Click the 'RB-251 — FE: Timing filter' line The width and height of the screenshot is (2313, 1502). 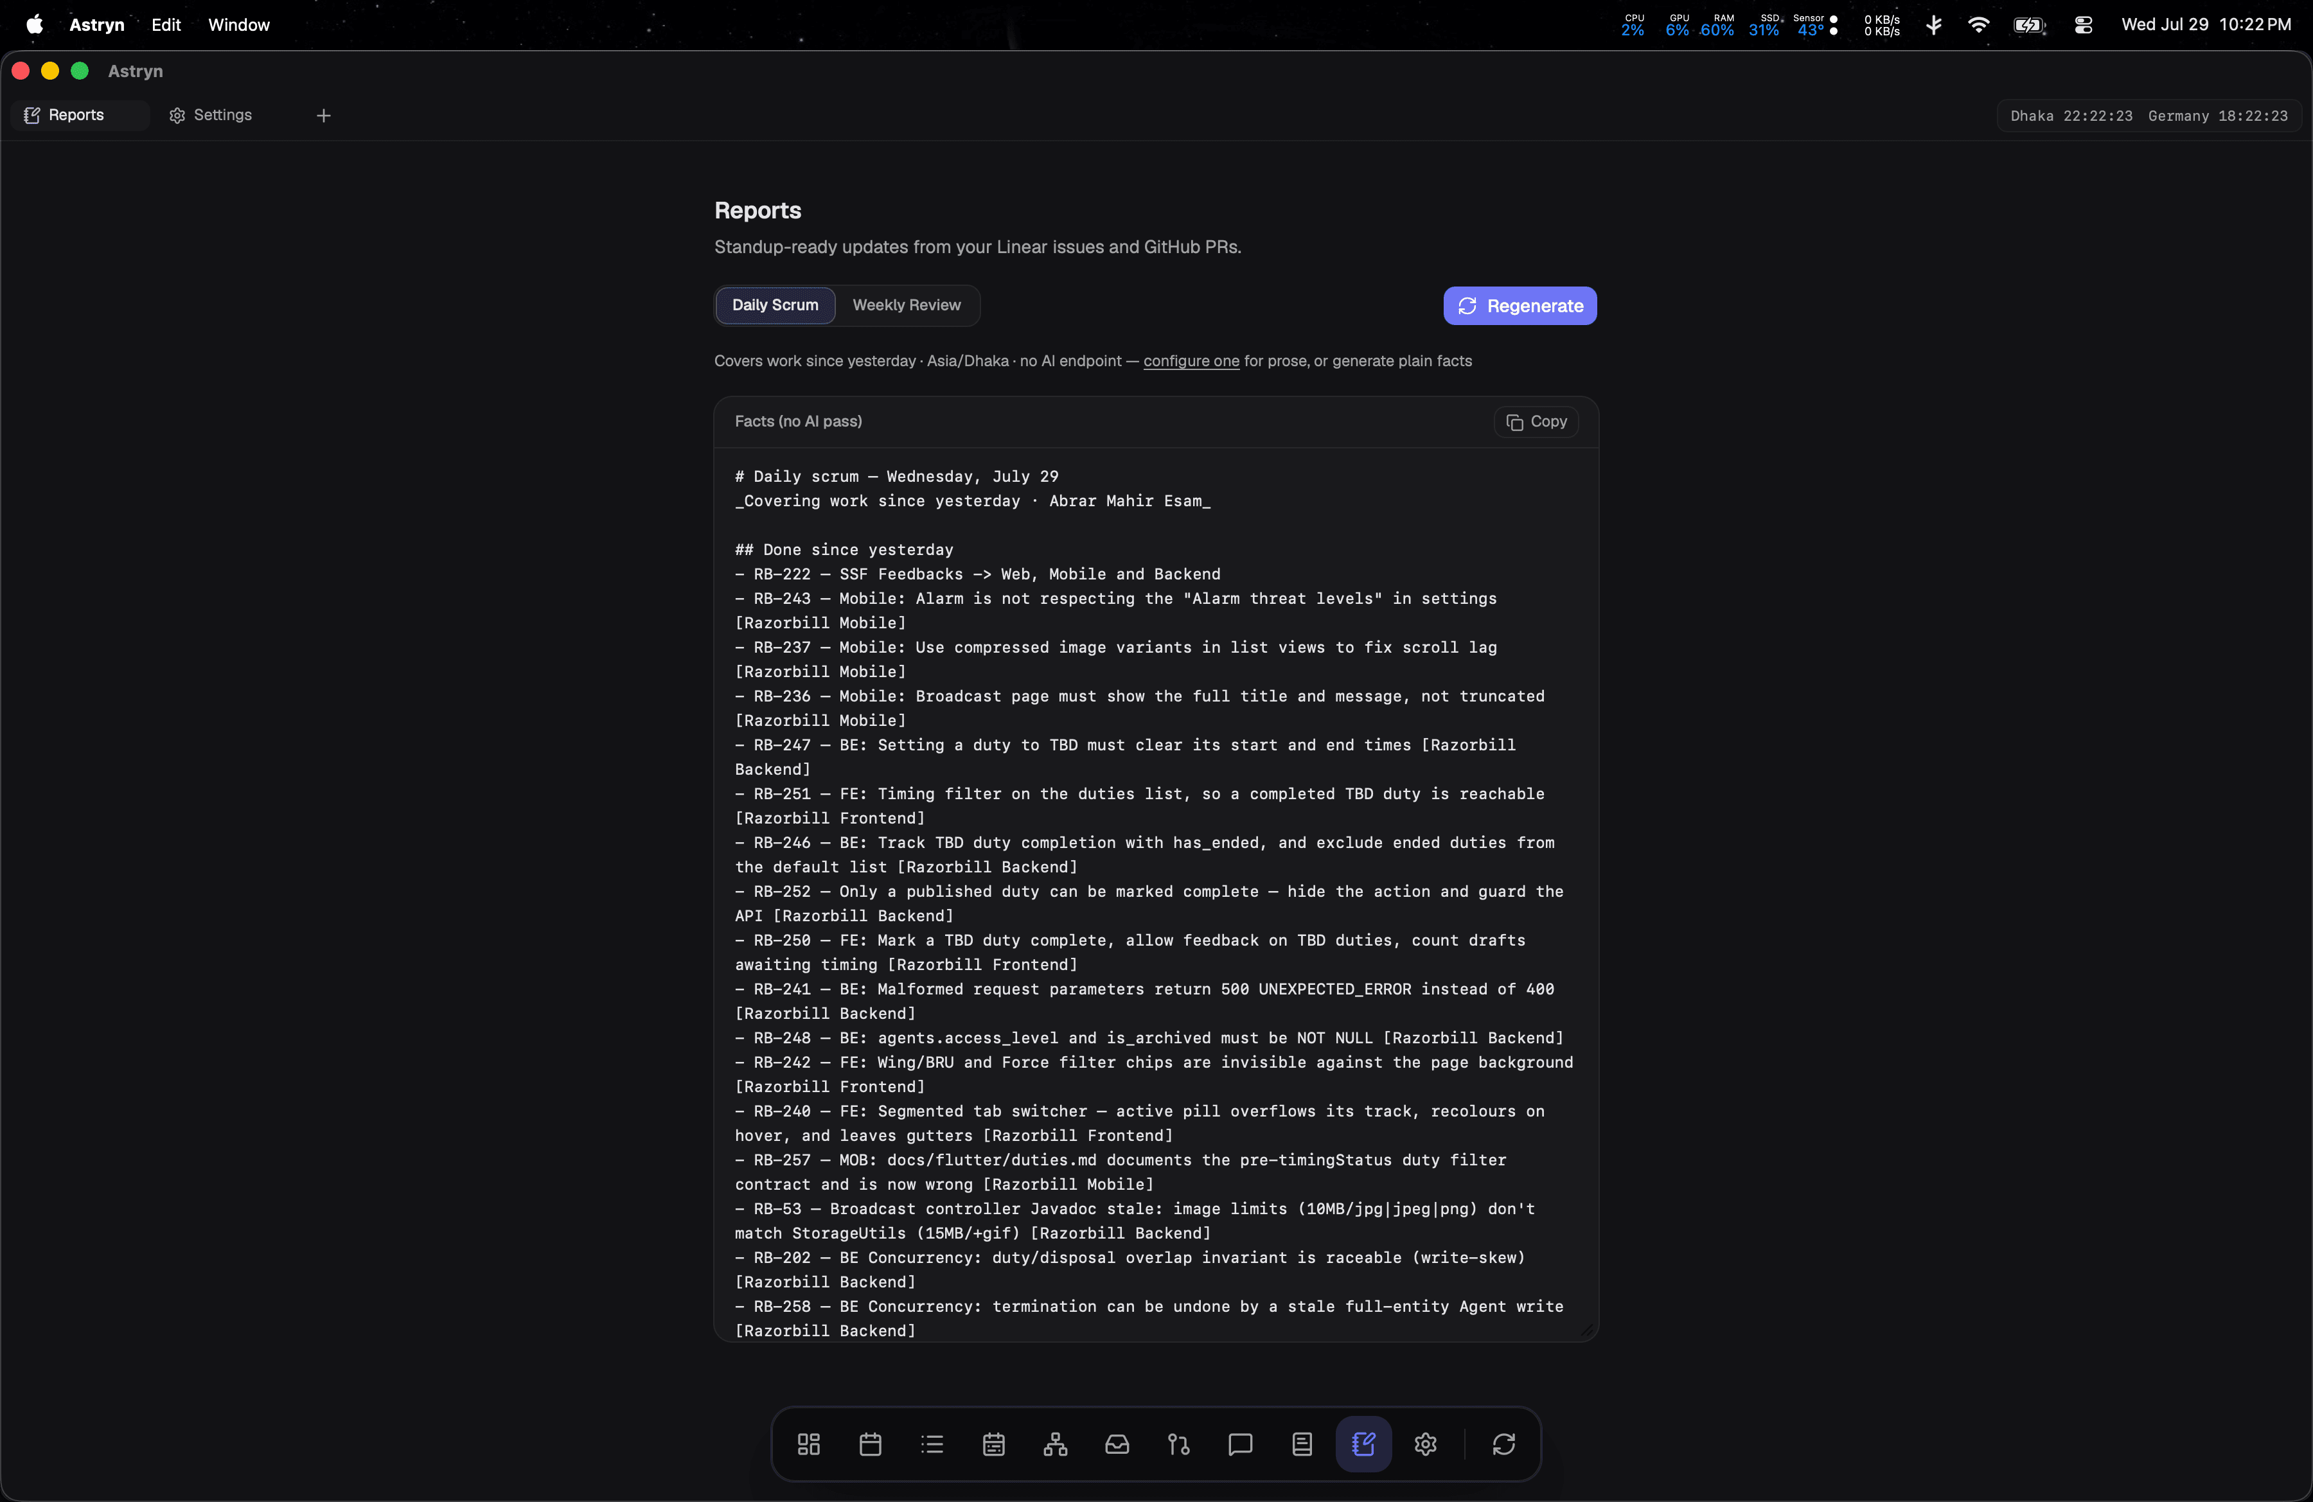coord(1139,806)
